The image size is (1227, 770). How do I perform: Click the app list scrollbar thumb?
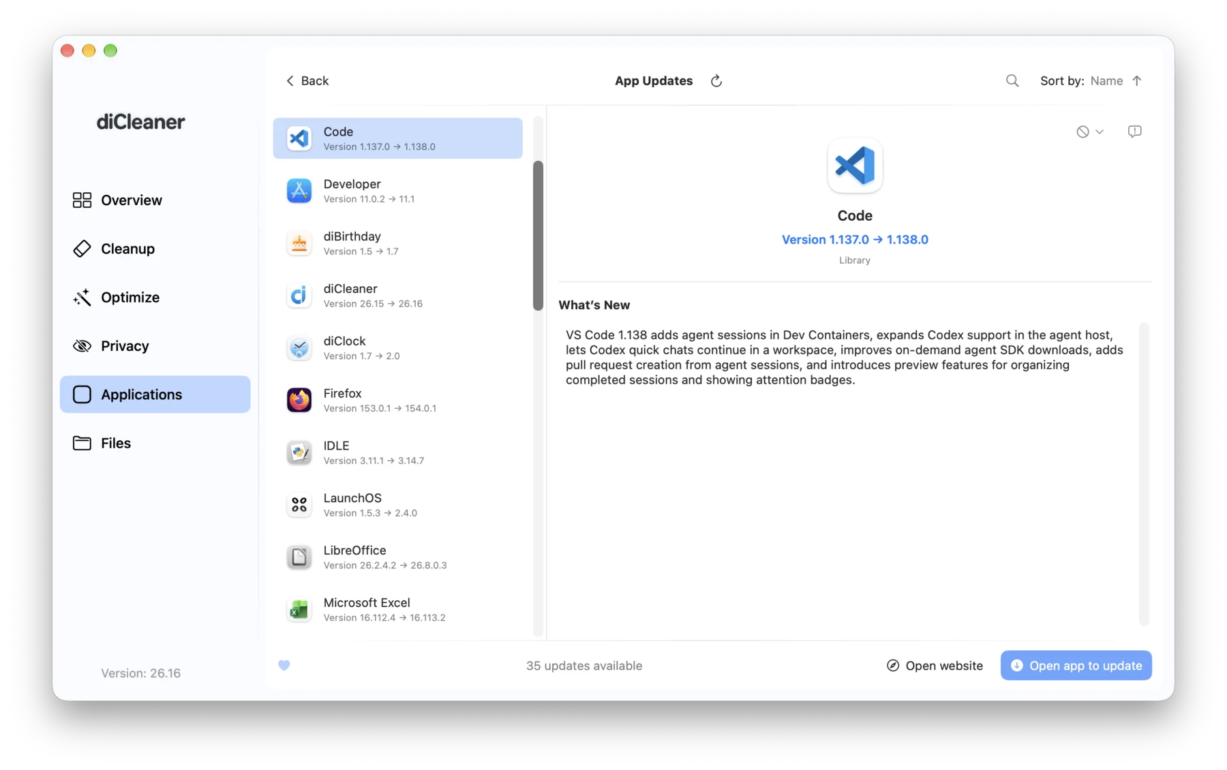538,236
